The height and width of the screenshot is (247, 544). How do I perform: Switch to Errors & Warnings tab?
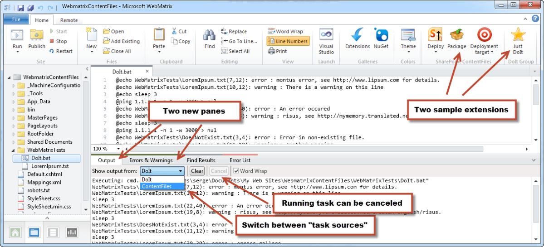click(151, 160)
